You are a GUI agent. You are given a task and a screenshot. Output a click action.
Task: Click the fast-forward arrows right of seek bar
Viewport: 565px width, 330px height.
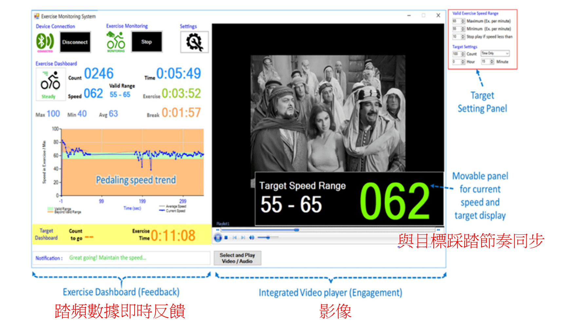click(x=438, y=230)
